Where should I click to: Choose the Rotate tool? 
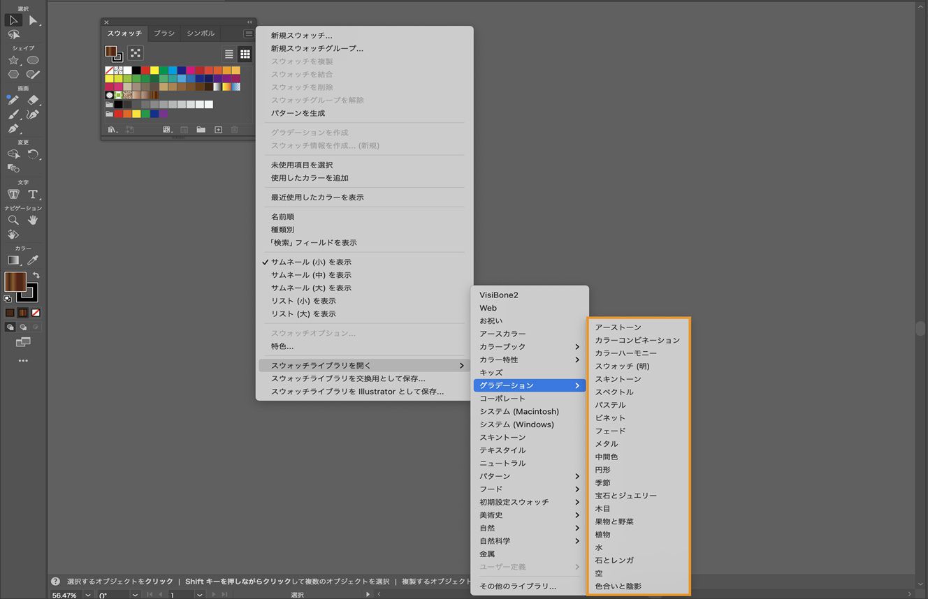click(33, 154)
